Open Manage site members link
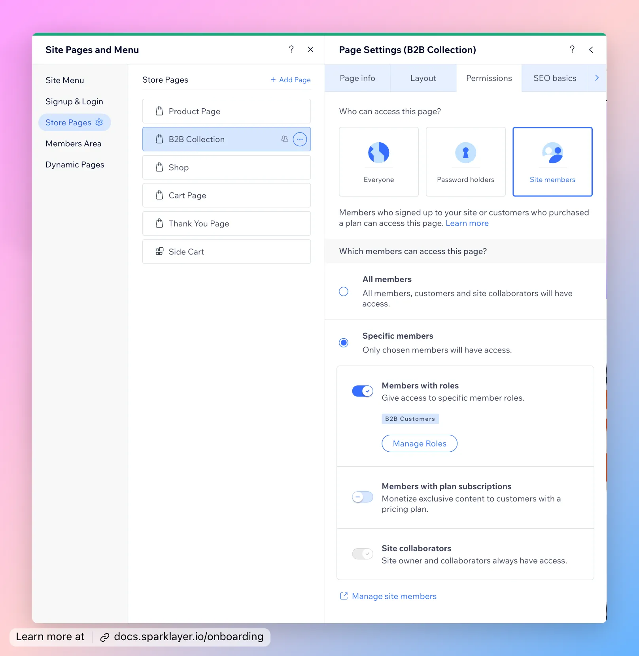Viewport: 639px width, 656px height. tap(394, 596)
